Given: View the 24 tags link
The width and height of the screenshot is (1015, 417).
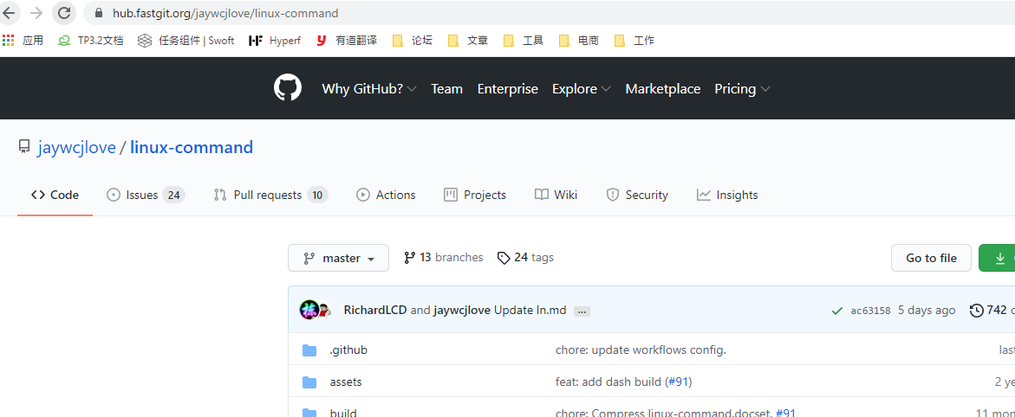Looking at the screenshot, I should pyautogui.click(x=525, y=257).
